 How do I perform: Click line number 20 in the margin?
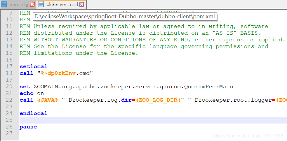(x=9, y=87)
